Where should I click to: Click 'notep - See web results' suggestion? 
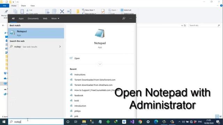[36, 47]
